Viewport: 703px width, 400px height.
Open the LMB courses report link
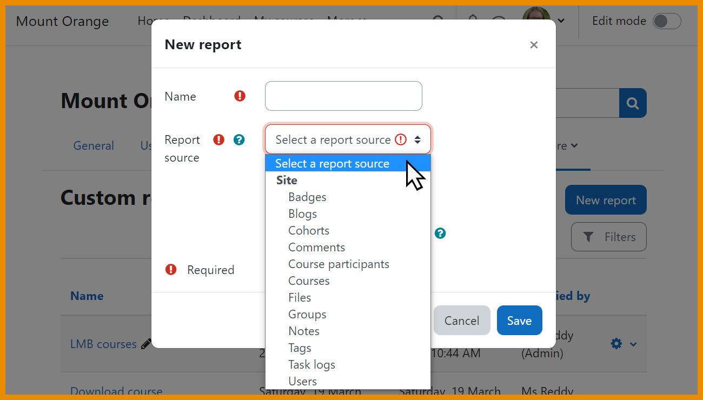(x=102, y=343)
